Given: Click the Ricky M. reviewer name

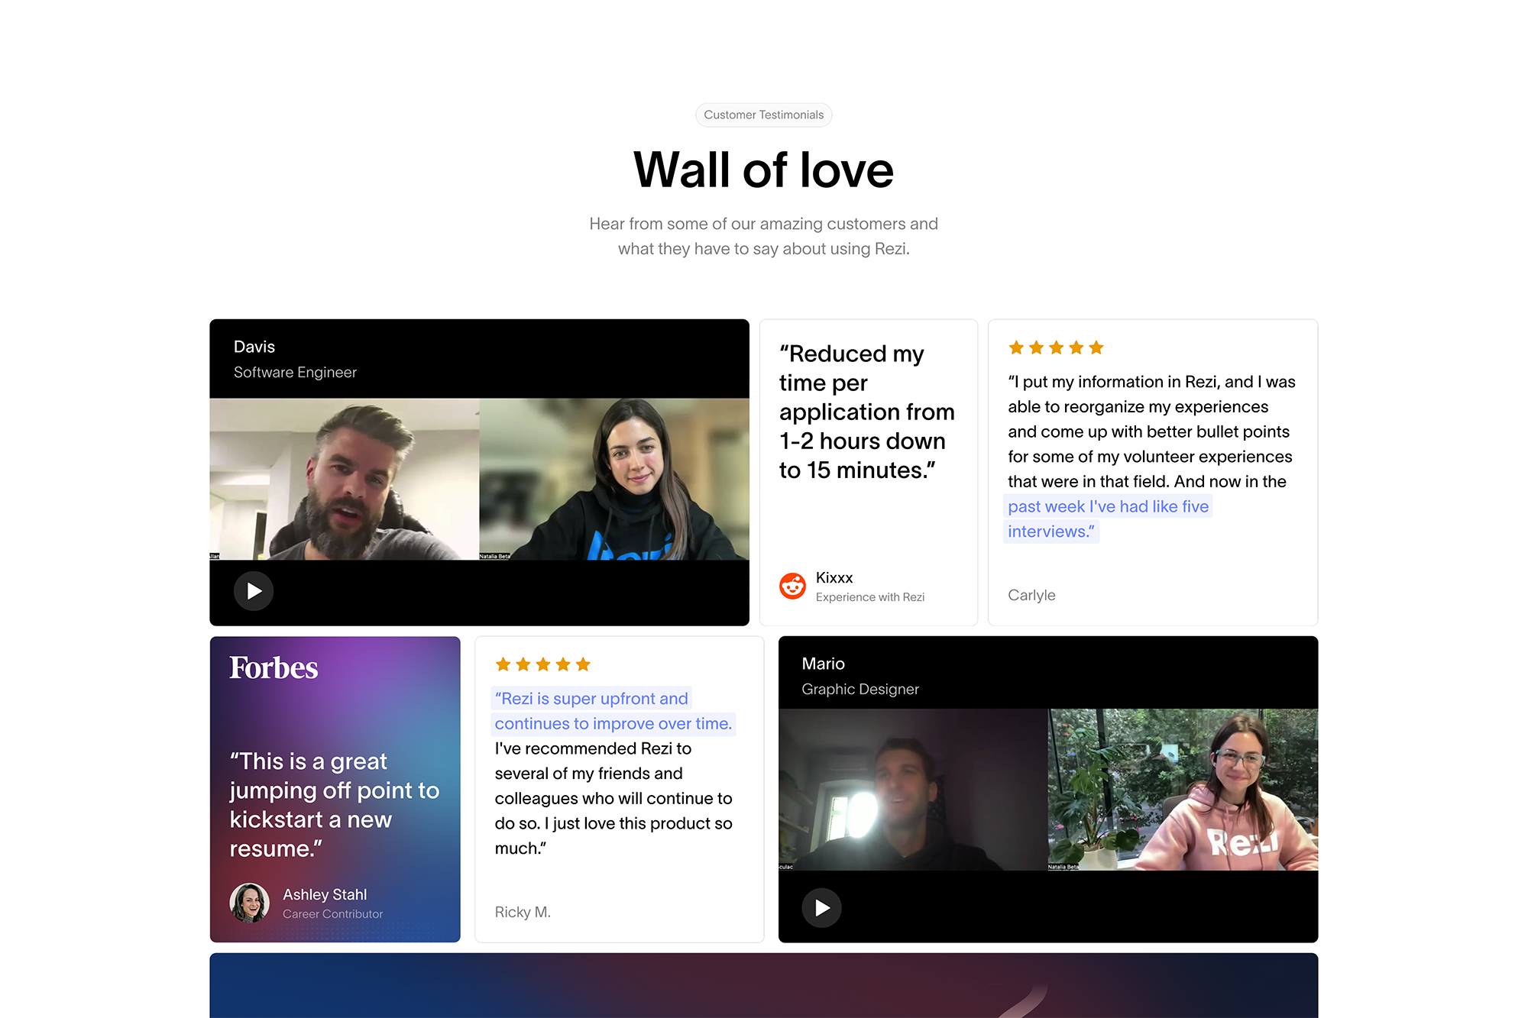Looking at the screenshot, I should click(523, 912).
